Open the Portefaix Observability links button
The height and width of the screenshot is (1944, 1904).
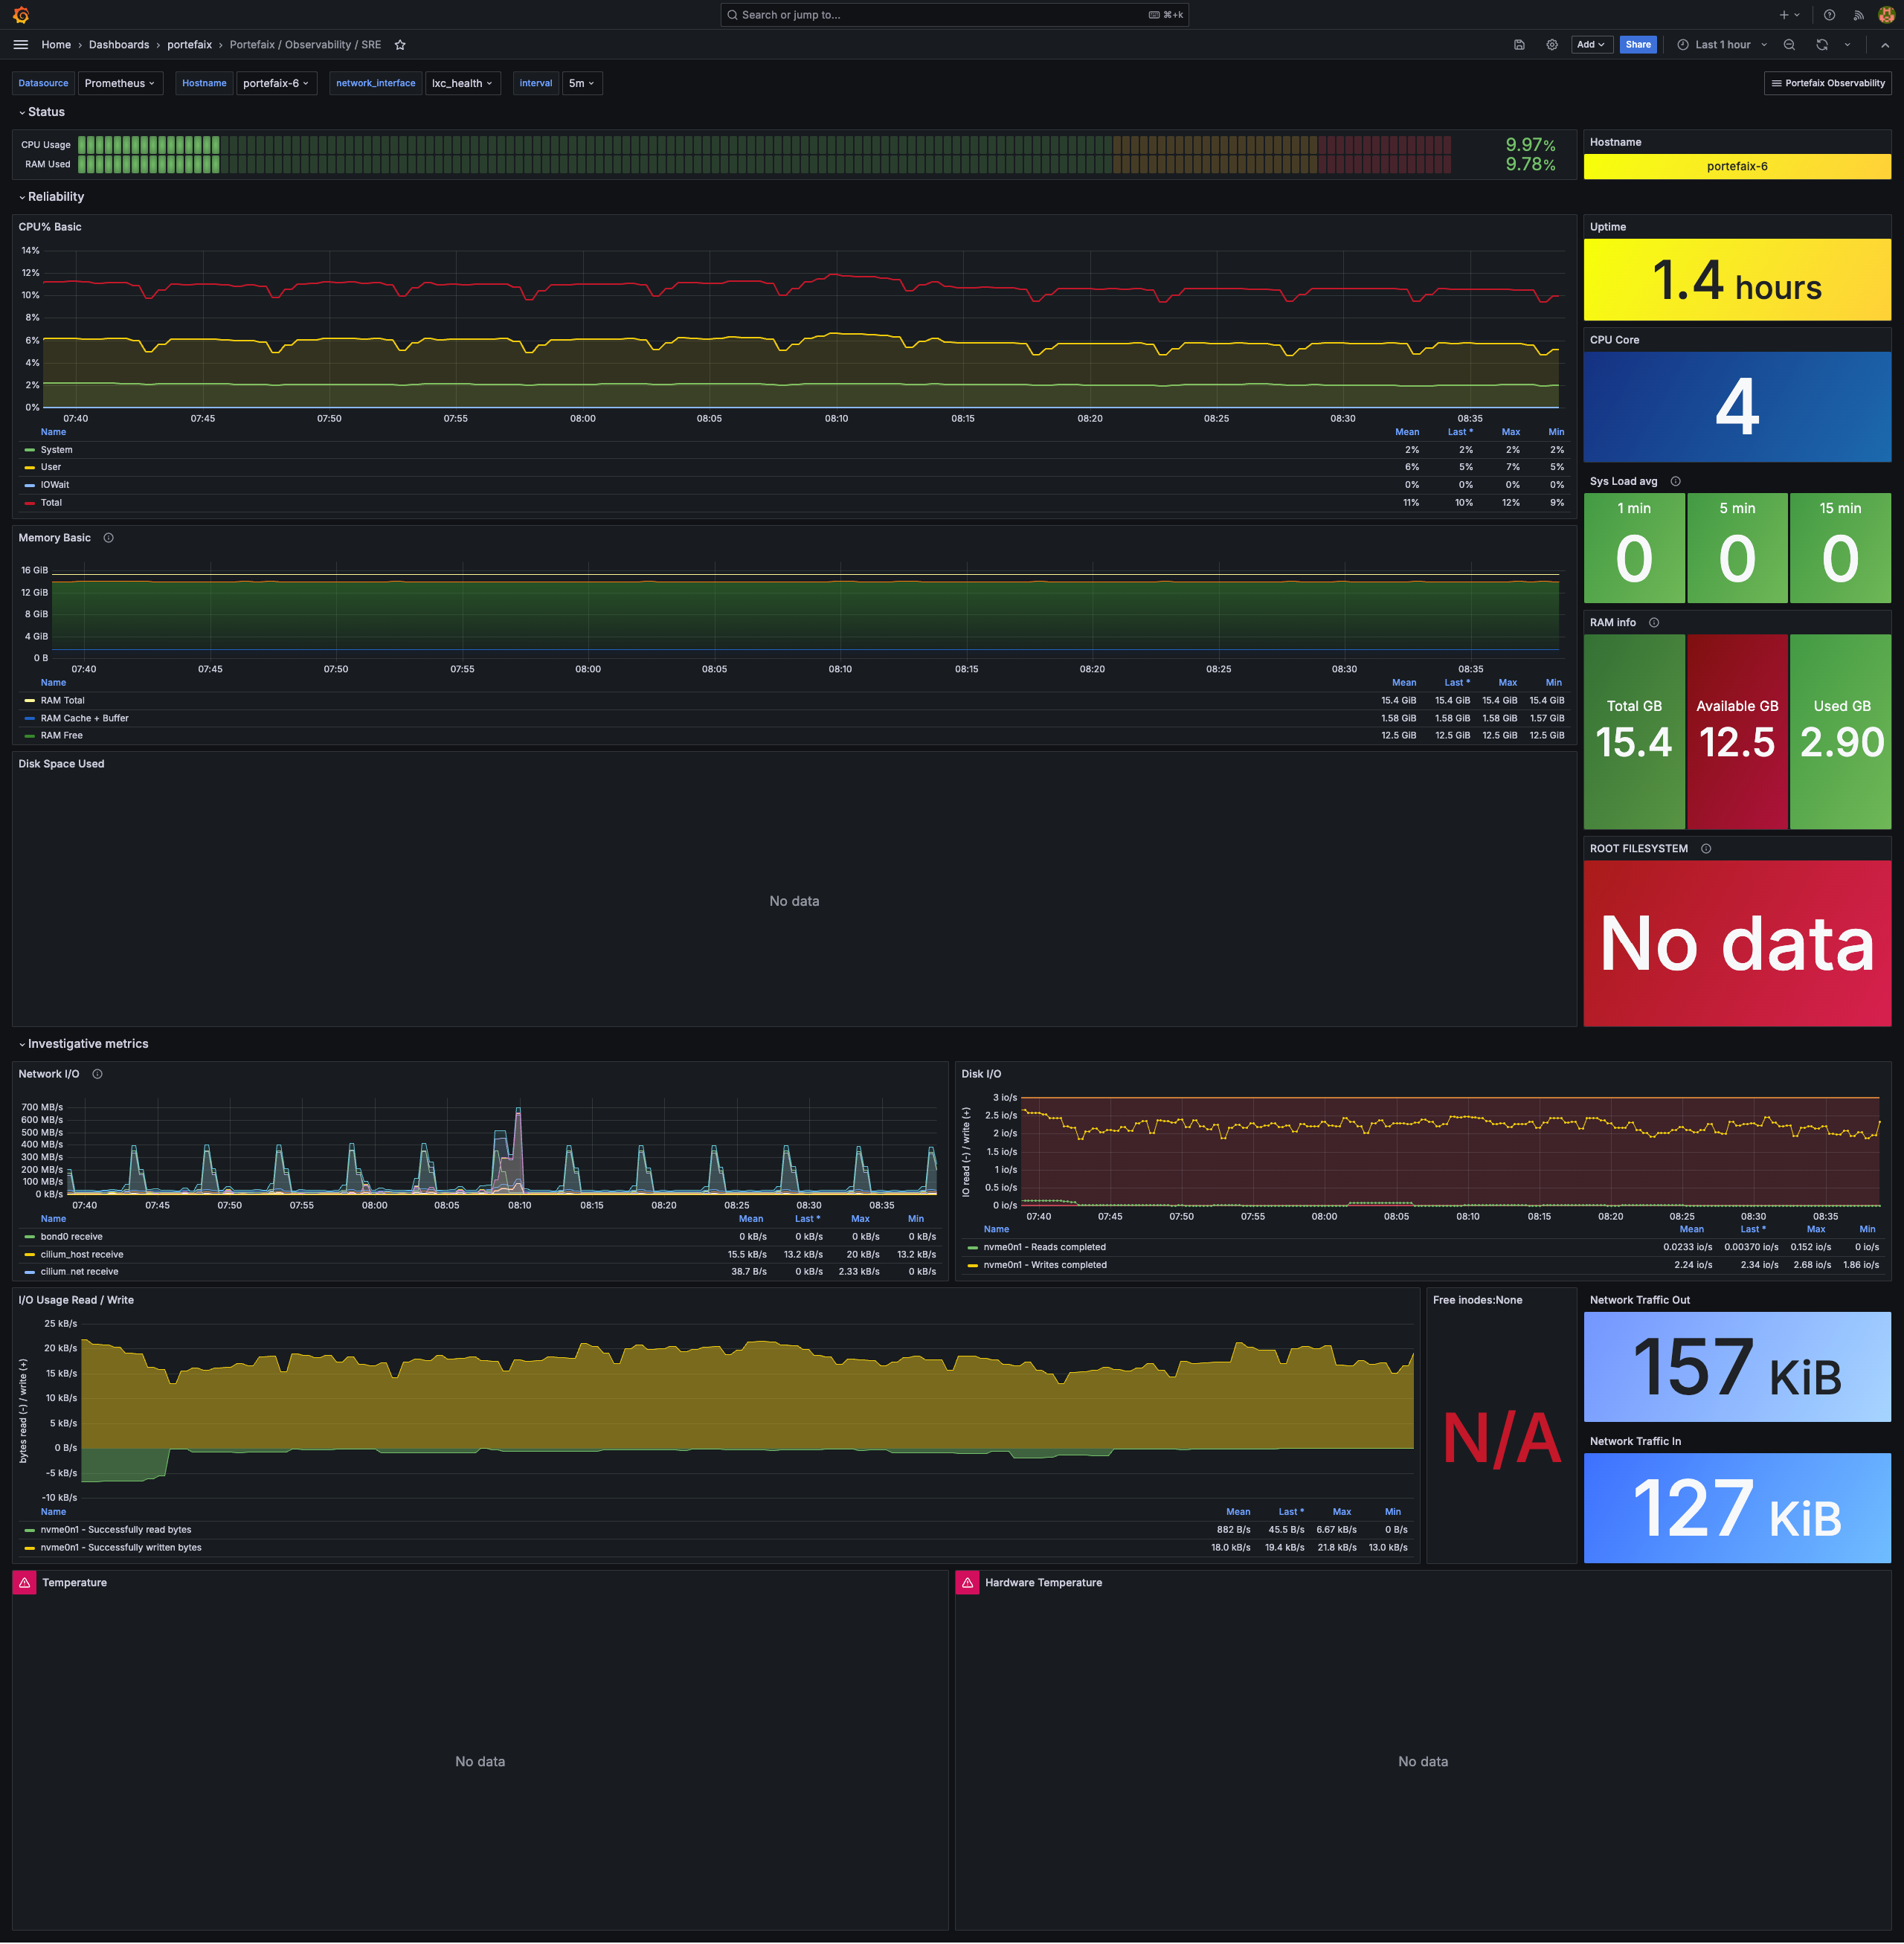tap(1827, 84)
